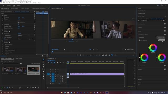Select the Pen tool in the timeline toolbar
This screenshot has height=94, width=168.
coord(43,72)
